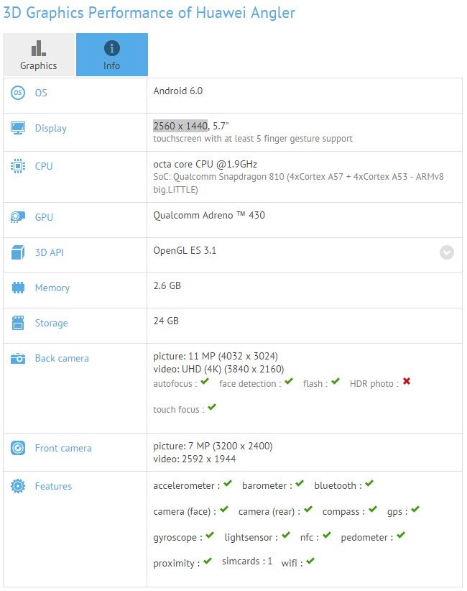The image size is (467, 591).
Task: Click the Memory chip icon
Action: coord(18,288)
